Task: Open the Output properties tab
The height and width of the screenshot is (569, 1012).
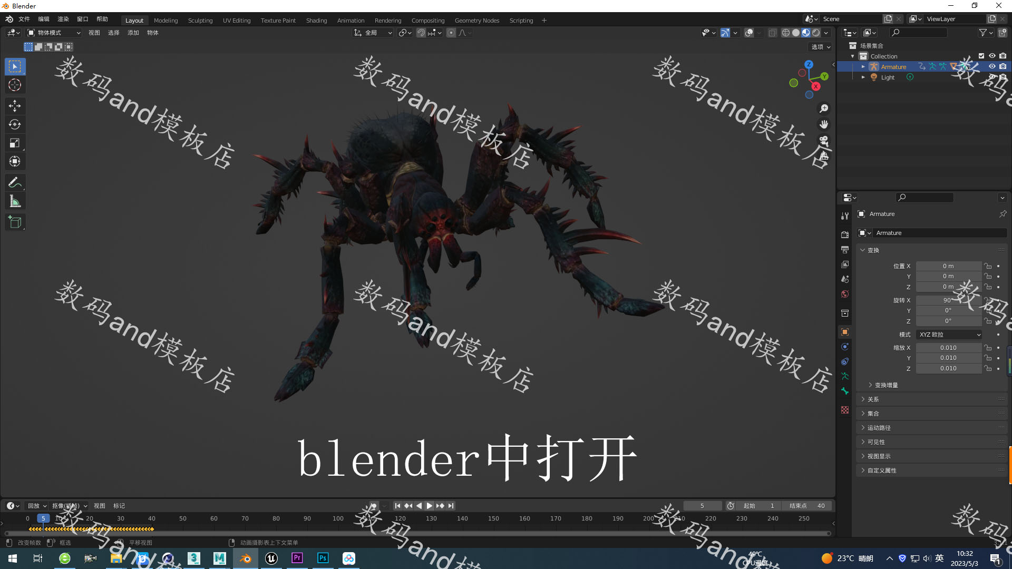Action: (x=845, y=249)
